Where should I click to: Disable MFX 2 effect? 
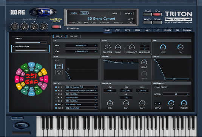[56, 108]
